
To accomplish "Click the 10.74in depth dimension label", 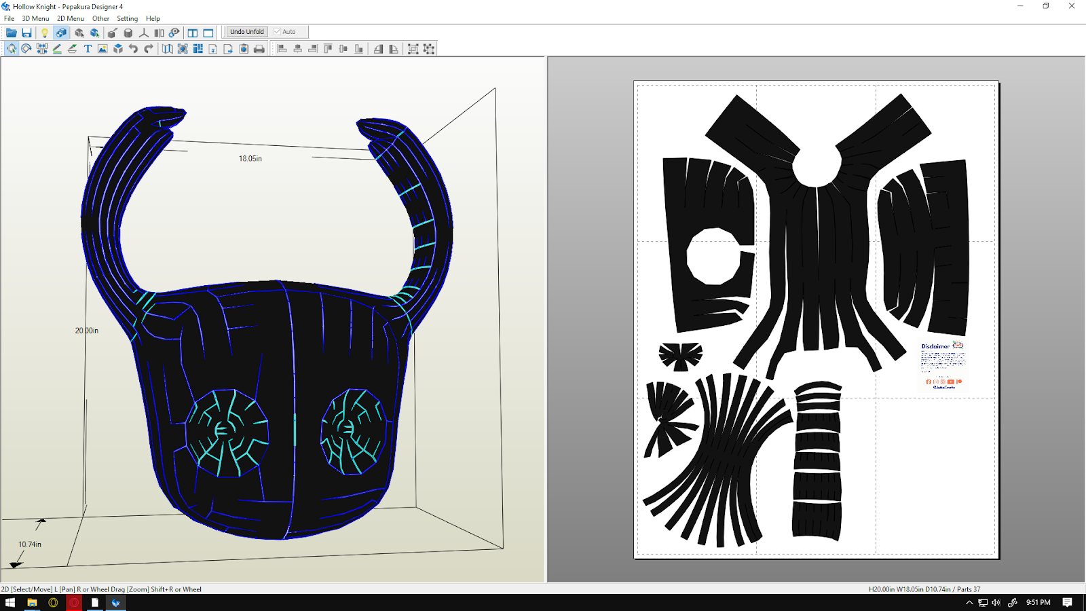I will pyautogui.click(x=30, y=544).
